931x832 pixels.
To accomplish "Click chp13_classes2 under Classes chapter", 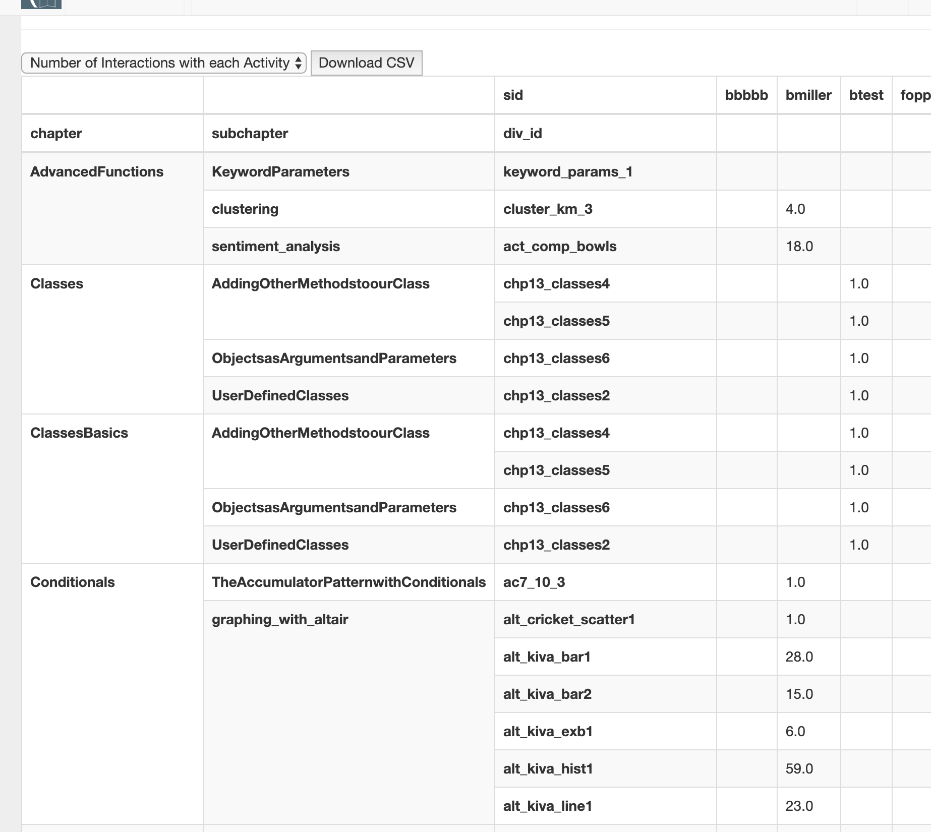I will pyautogui.click(x=606, y=395).
